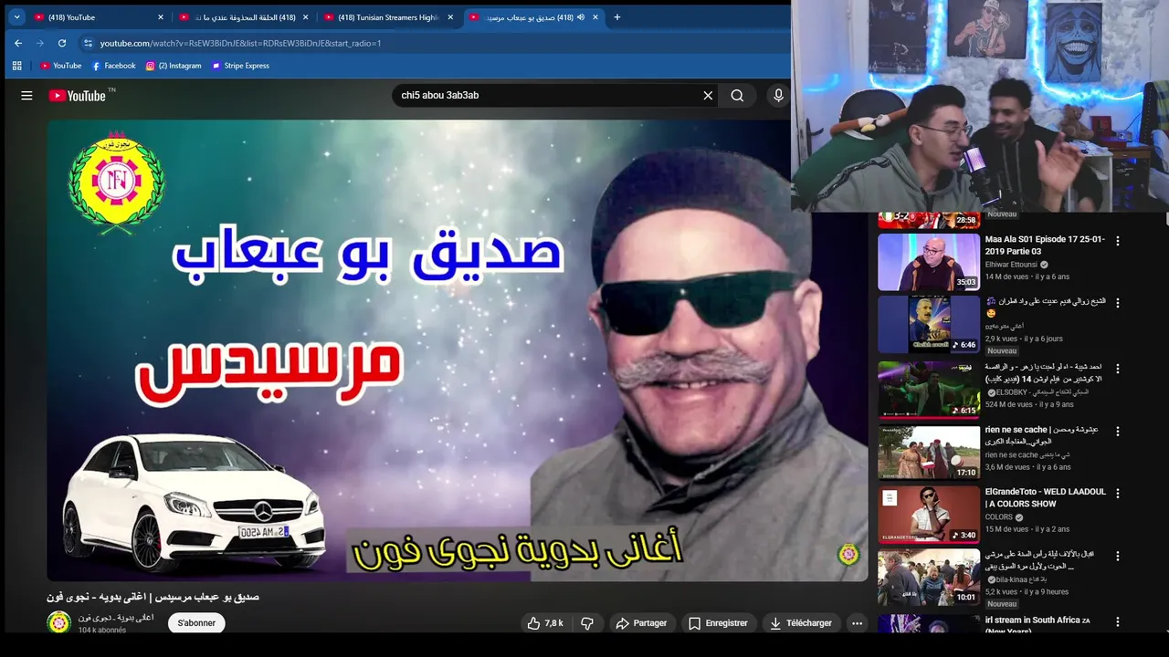Open the apps grid in bookmarks bar
1169x657 pixels.
(16, 66)
